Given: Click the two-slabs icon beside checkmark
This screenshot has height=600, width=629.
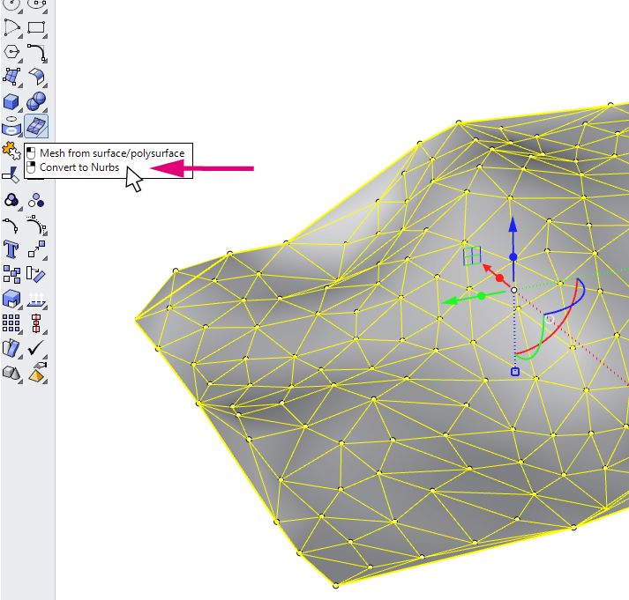Looking at the screenshot, I should [x=11, y=348].
